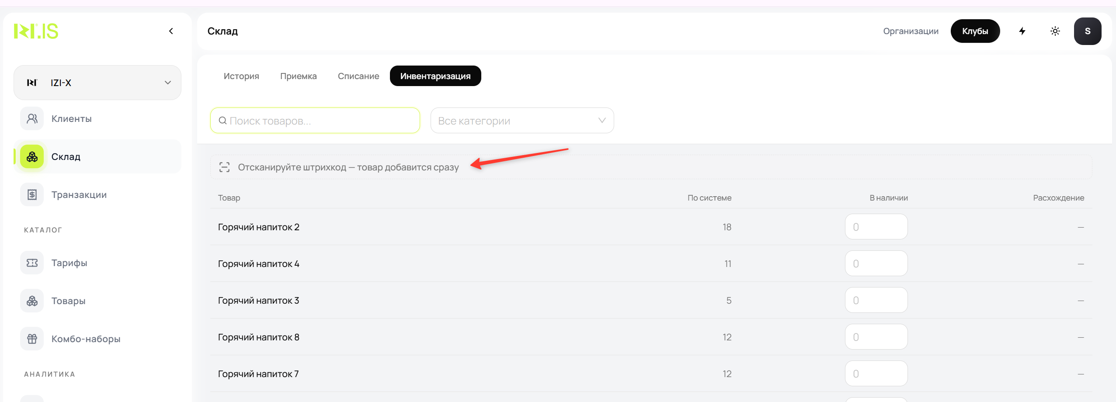Click the Горячий напиток 4 product name
Screen dimensions: 1116x402
[x=259, y=264]
